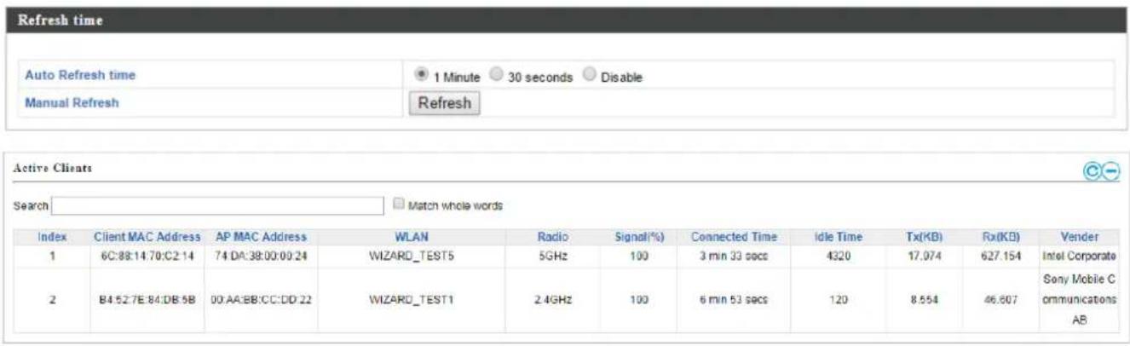Click the Refresh time panel header
Viewport: 1130px width, 346px height.
tap(565, 20)
